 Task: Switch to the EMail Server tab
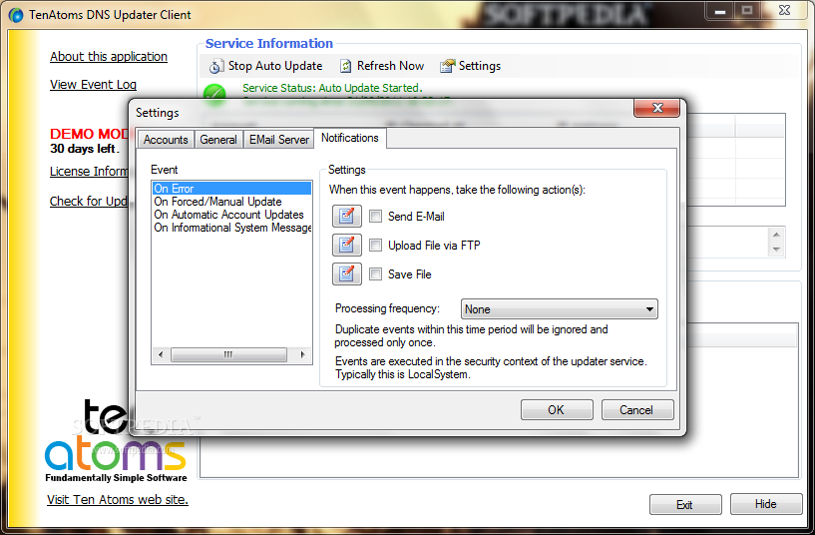point(278,140)
